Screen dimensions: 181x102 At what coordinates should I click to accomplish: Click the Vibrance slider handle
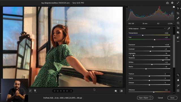[154, 92]
